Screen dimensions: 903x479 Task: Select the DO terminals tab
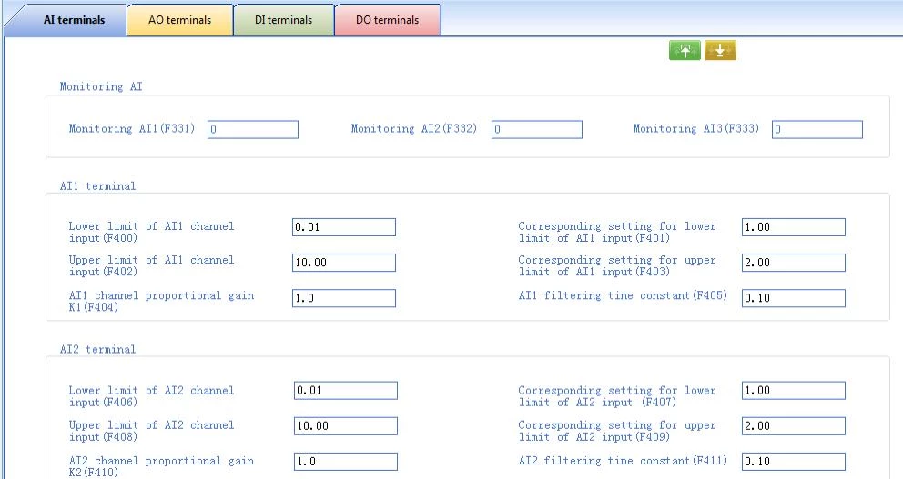pyautogui.click(x=388, y=20)
